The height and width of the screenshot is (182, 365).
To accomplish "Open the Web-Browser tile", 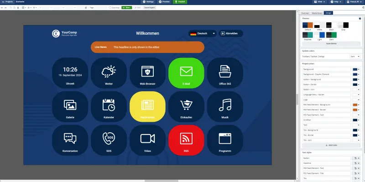I will pos(147,73).
